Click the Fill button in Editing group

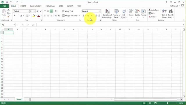point(152,13)
